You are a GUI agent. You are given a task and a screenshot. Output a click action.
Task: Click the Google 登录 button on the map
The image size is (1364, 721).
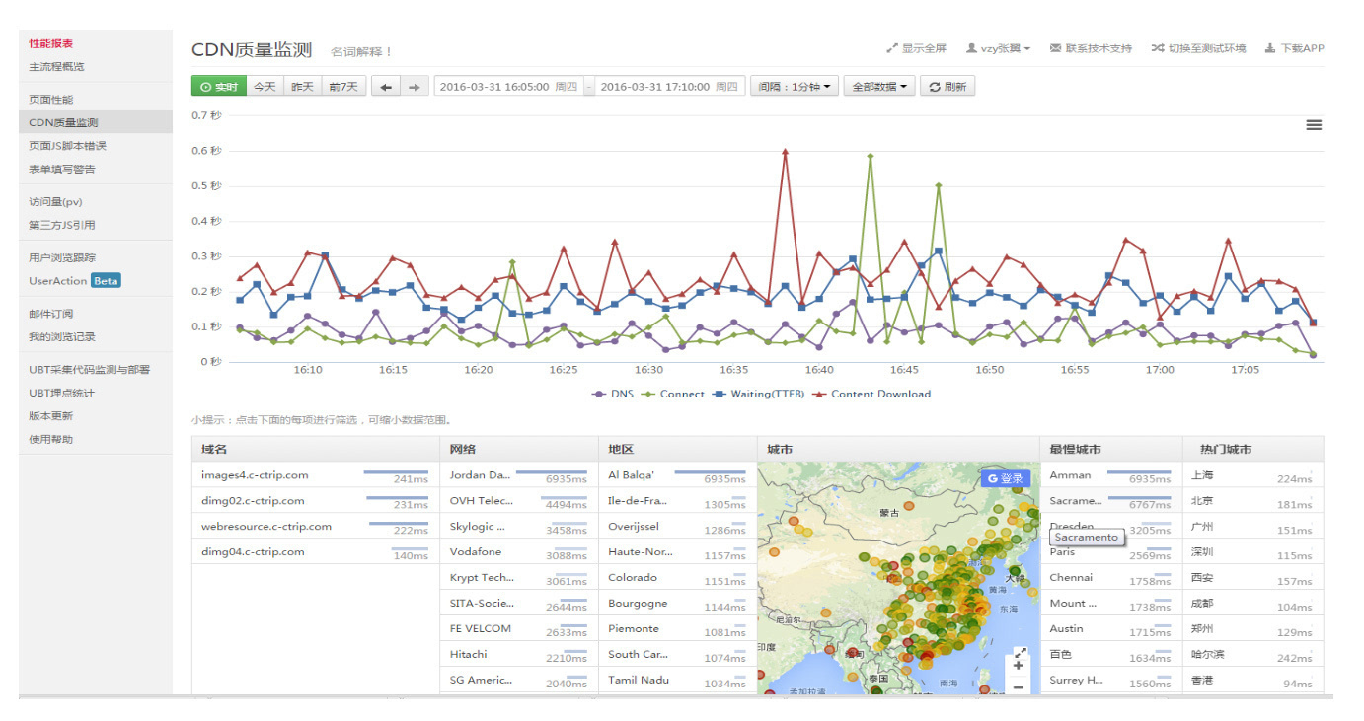[1006, 478]
